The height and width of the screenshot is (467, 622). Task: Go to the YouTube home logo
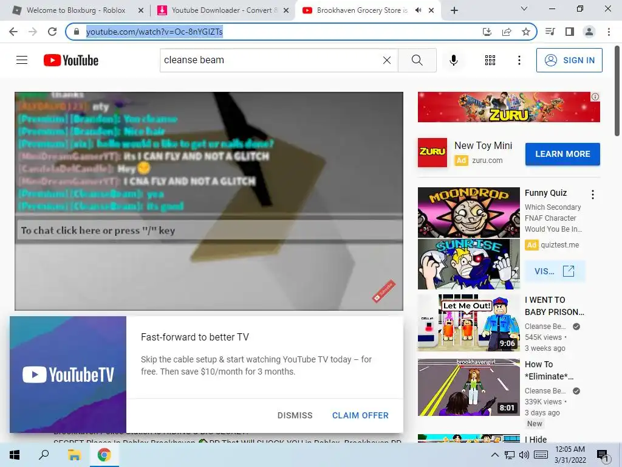coord(71,60)
